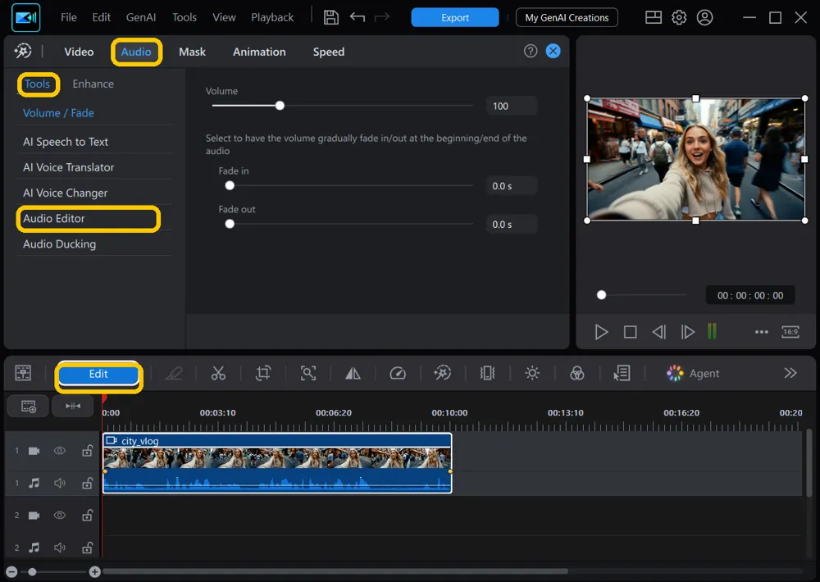This screenshot has height=582, width=820.
Task: Click the add track icon
Action: pos(28,407)
